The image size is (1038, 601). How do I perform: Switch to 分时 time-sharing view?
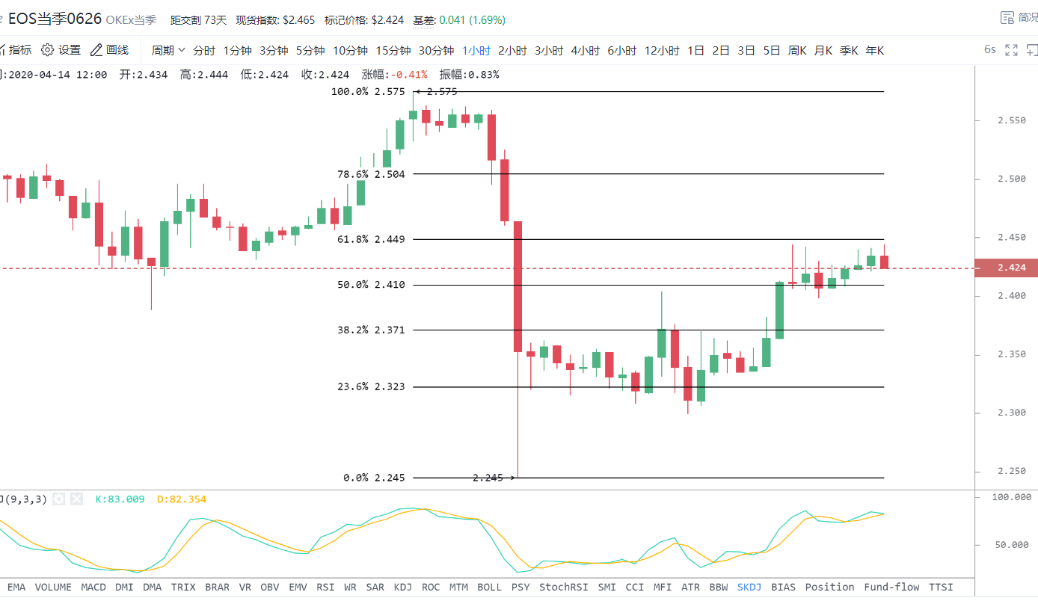tap(203, 51)
